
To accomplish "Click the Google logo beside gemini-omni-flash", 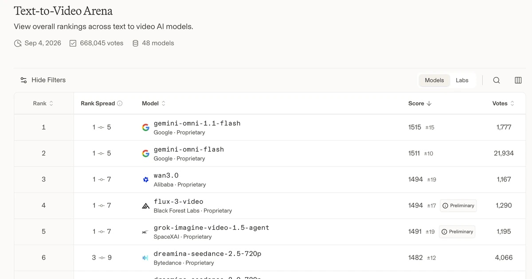I will pyautogui.click(x=145, y=154).
